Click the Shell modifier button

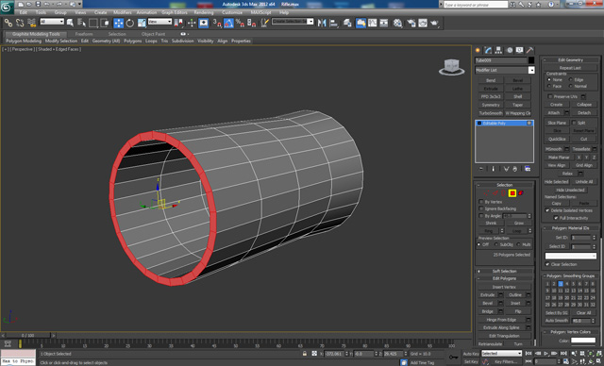(x=518, y=96)
